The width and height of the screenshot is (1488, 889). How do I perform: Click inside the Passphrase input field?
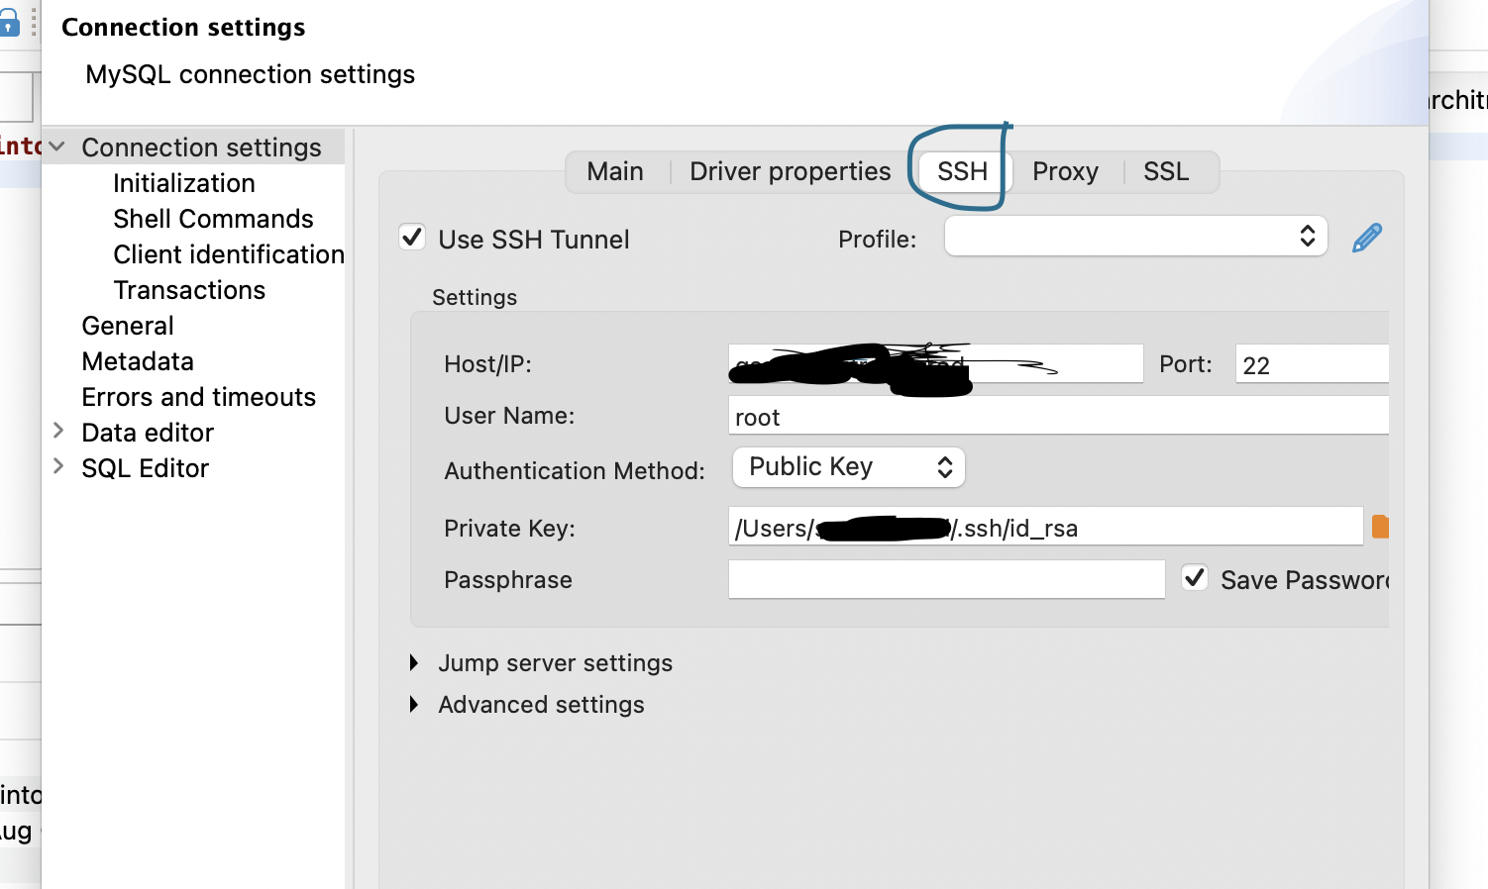click(946, 579)
